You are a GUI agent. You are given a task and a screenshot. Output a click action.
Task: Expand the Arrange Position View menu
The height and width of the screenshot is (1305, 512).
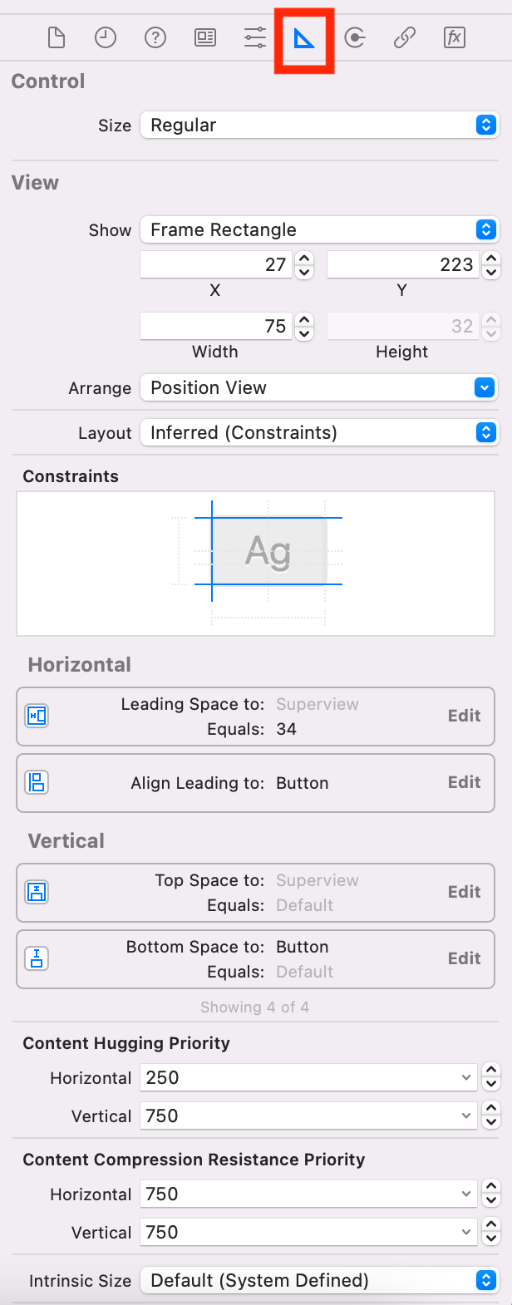pos(319,388)
